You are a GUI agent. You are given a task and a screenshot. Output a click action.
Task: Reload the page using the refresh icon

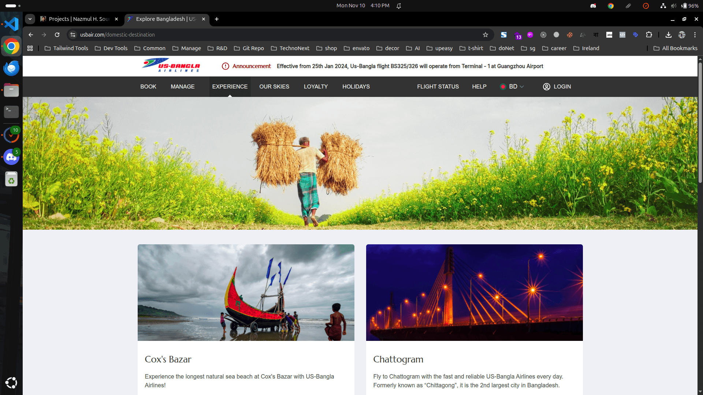[57, 35]
